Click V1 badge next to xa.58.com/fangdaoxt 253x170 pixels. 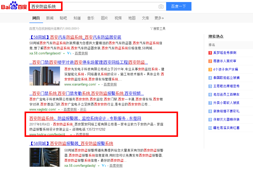(69, 53)
